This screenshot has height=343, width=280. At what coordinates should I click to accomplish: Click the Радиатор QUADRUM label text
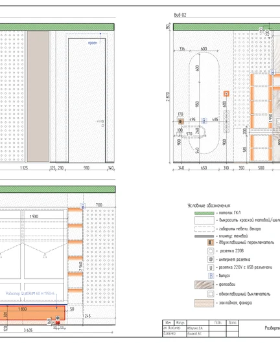(x=30, y=293)
